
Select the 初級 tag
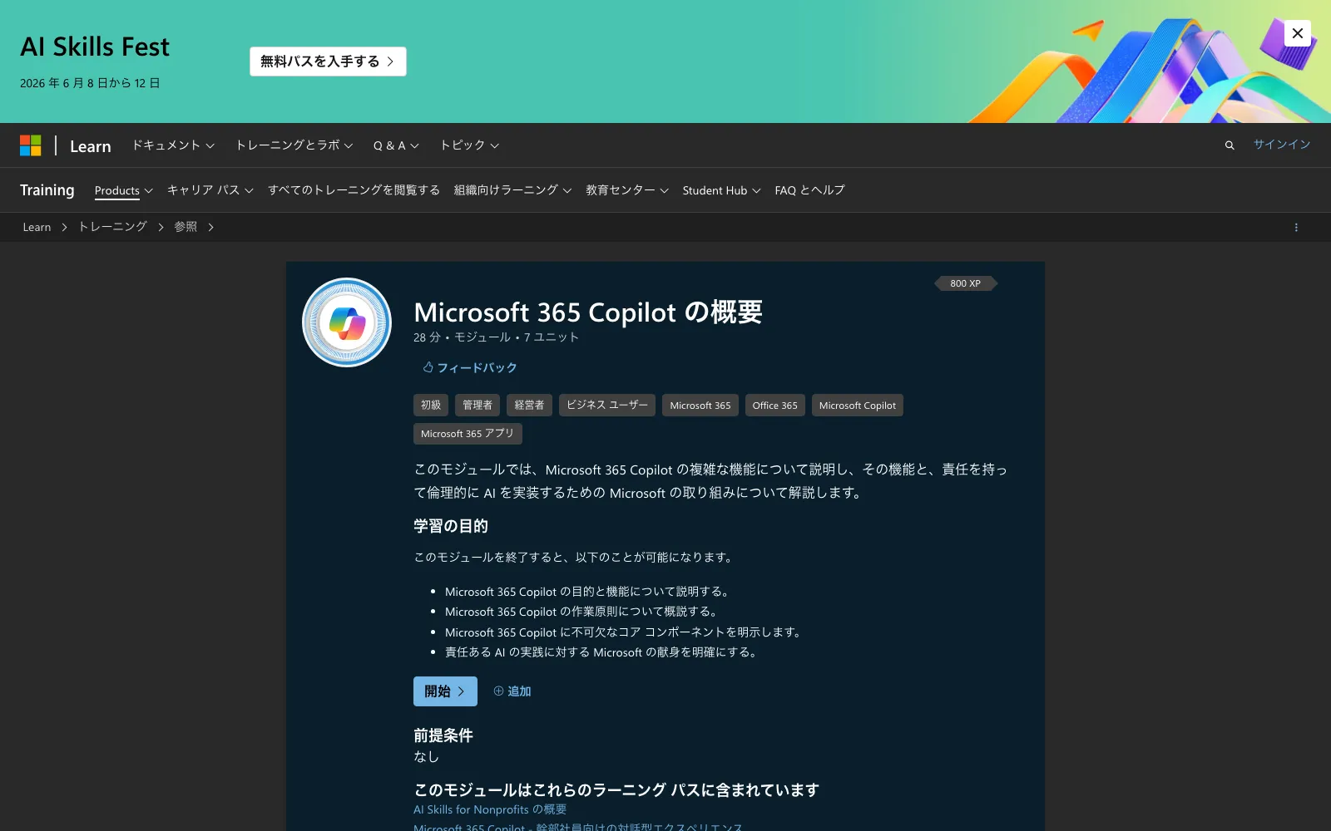point(431,405)
